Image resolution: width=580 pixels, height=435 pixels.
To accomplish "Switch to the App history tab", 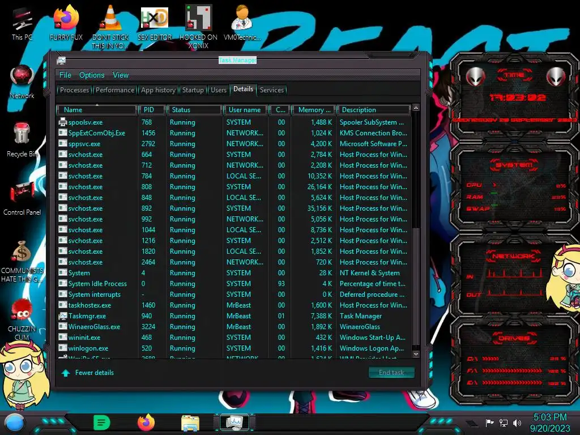I will coord(158,90).
